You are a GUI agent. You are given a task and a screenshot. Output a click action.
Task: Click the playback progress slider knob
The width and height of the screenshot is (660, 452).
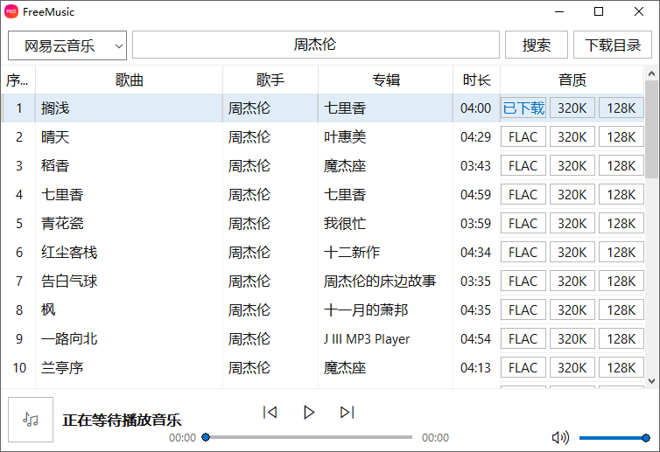(206, 437)
